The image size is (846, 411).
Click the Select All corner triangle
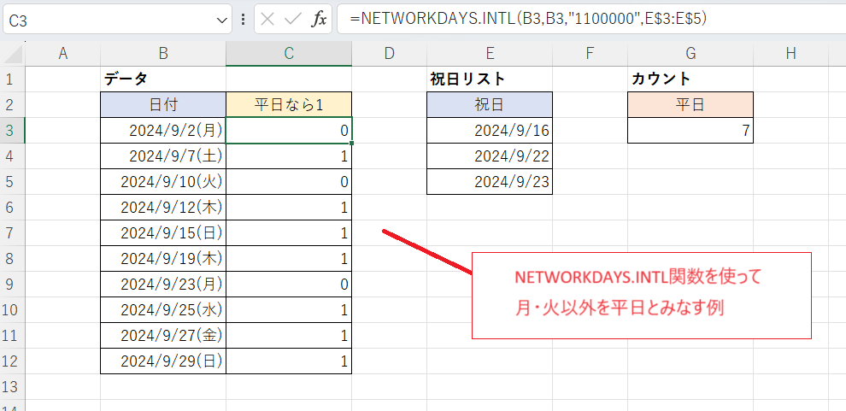coord(13,53)
